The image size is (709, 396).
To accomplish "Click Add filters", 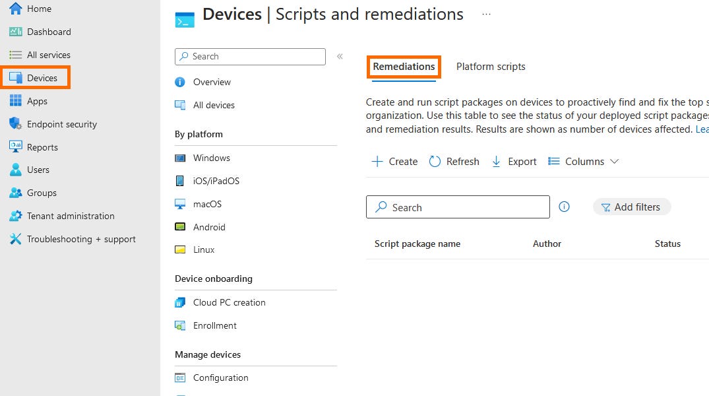I will click(632, 207).
